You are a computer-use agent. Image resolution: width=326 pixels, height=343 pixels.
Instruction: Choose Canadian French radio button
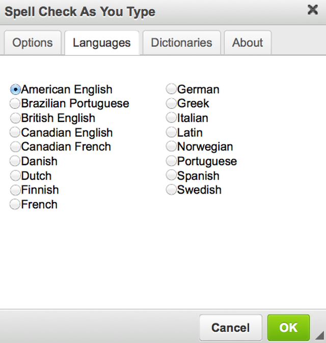(15, 147)
